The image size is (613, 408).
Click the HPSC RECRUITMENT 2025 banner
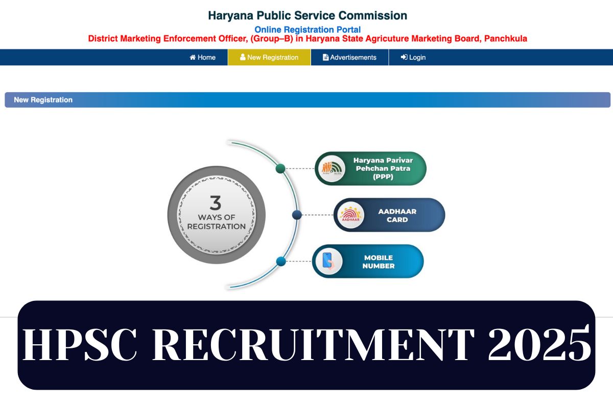[x=306, y=345]
